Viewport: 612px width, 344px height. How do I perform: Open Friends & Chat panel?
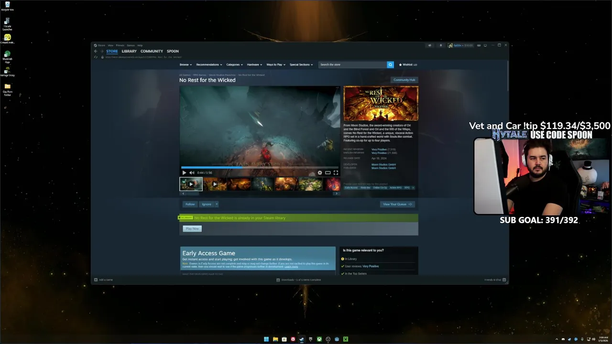[x=495, y=279]
